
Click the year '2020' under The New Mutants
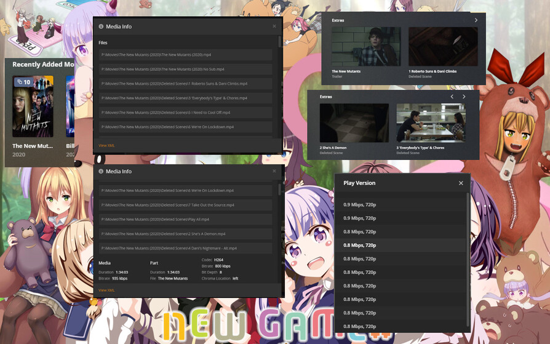coord(18,154)
